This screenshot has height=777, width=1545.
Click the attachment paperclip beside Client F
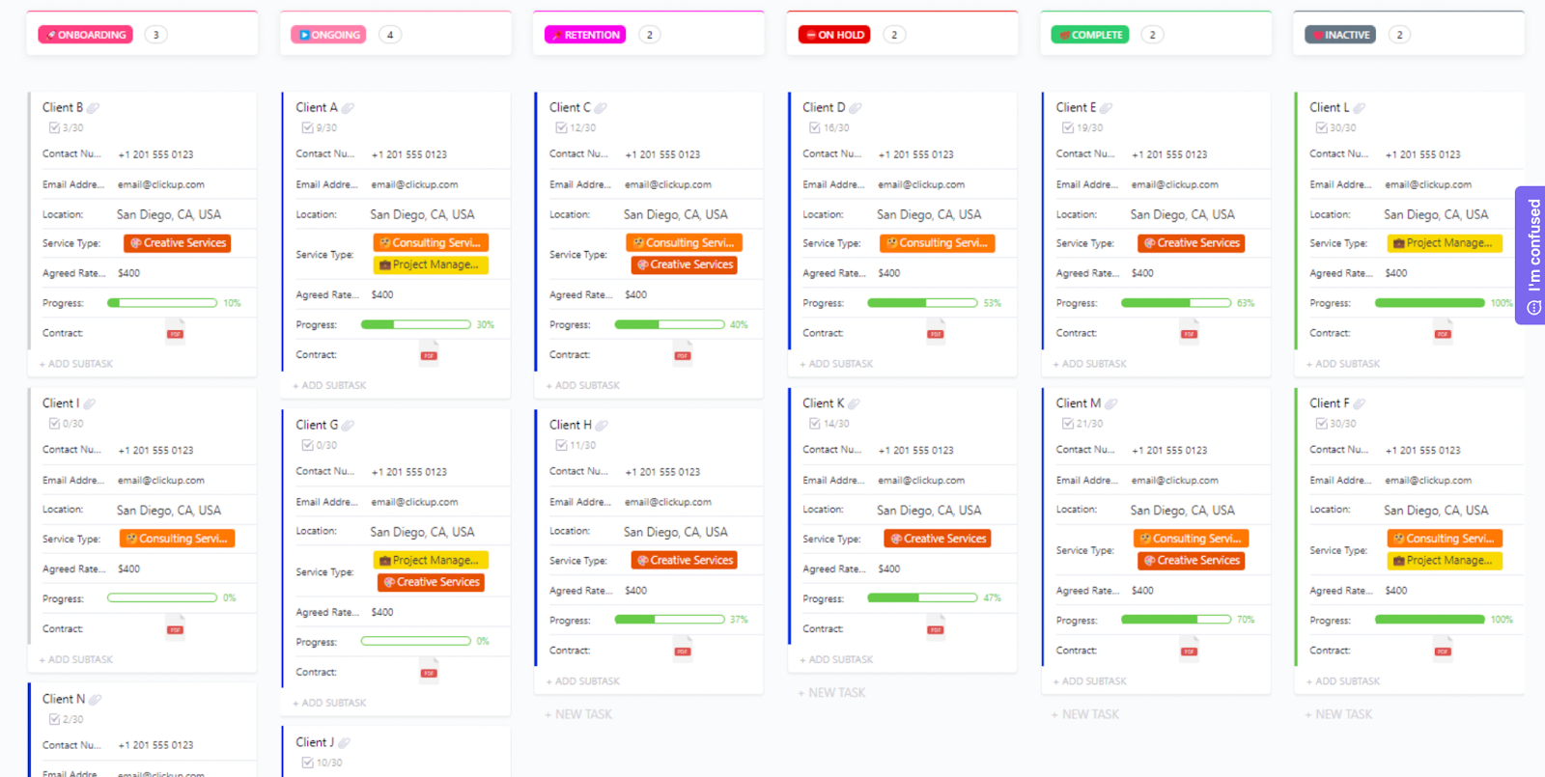click(x=1360, y=403)
